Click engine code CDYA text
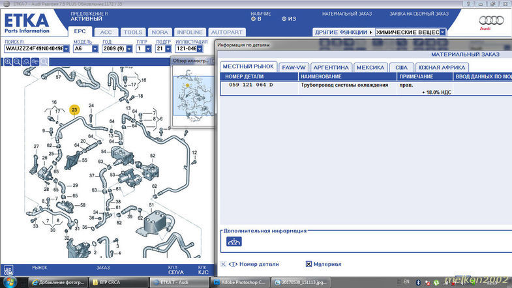This screenshot has height=288, width=512. pos(176,272)
